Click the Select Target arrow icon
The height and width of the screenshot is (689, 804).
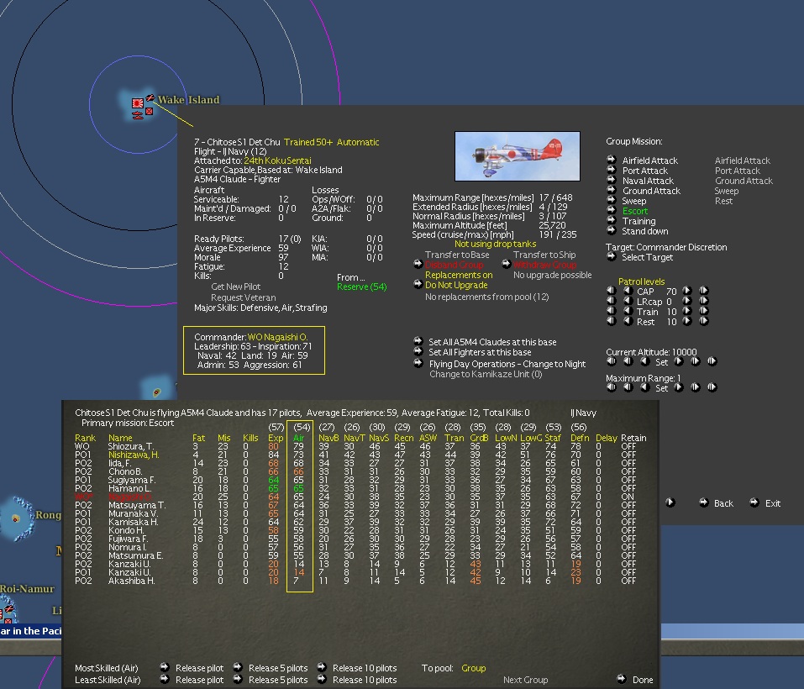[x=612, y=256]
